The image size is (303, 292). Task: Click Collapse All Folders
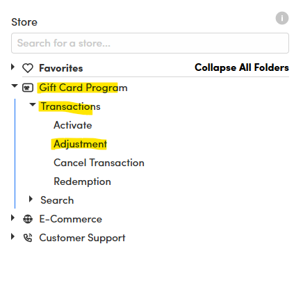pyautogui.click(x=242, y=67)
